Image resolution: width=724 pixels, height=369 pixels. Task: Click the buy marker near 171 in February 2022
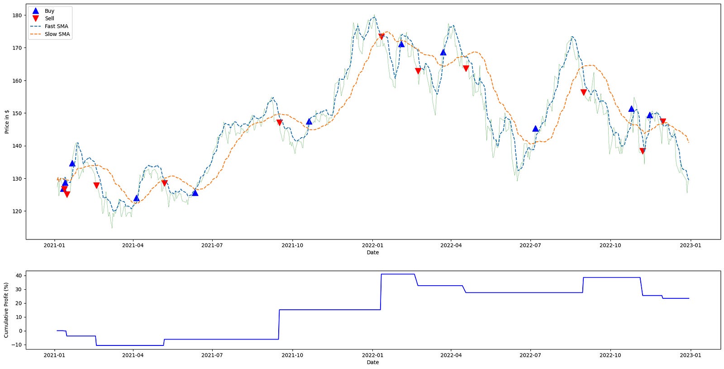tap(401, 44)
